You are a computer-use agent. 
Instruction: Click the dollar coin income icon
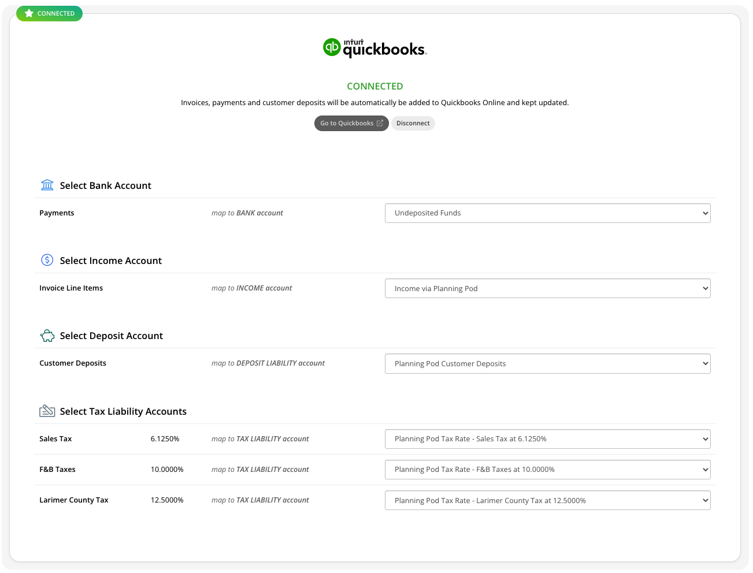point(47,260)
